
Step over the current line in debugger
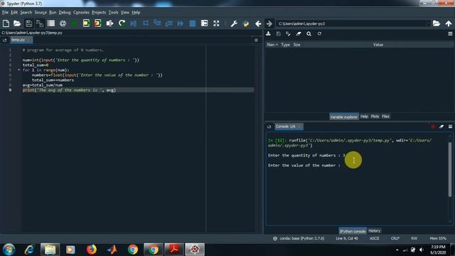pyautogui.click(x=145, y=23)
